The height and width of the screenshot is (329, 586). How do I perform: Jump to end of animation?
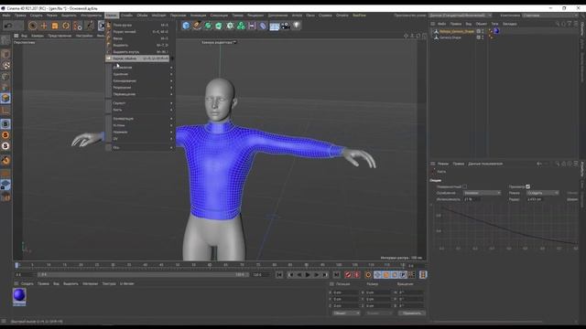tap(336, 275)
